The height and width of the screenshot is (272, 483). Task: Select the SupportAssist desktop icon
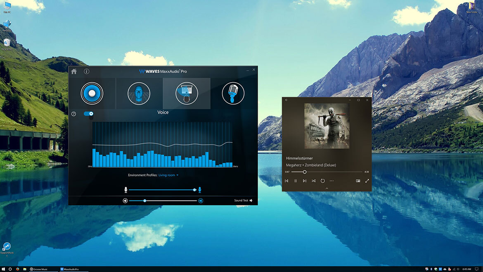coord(7,249)
